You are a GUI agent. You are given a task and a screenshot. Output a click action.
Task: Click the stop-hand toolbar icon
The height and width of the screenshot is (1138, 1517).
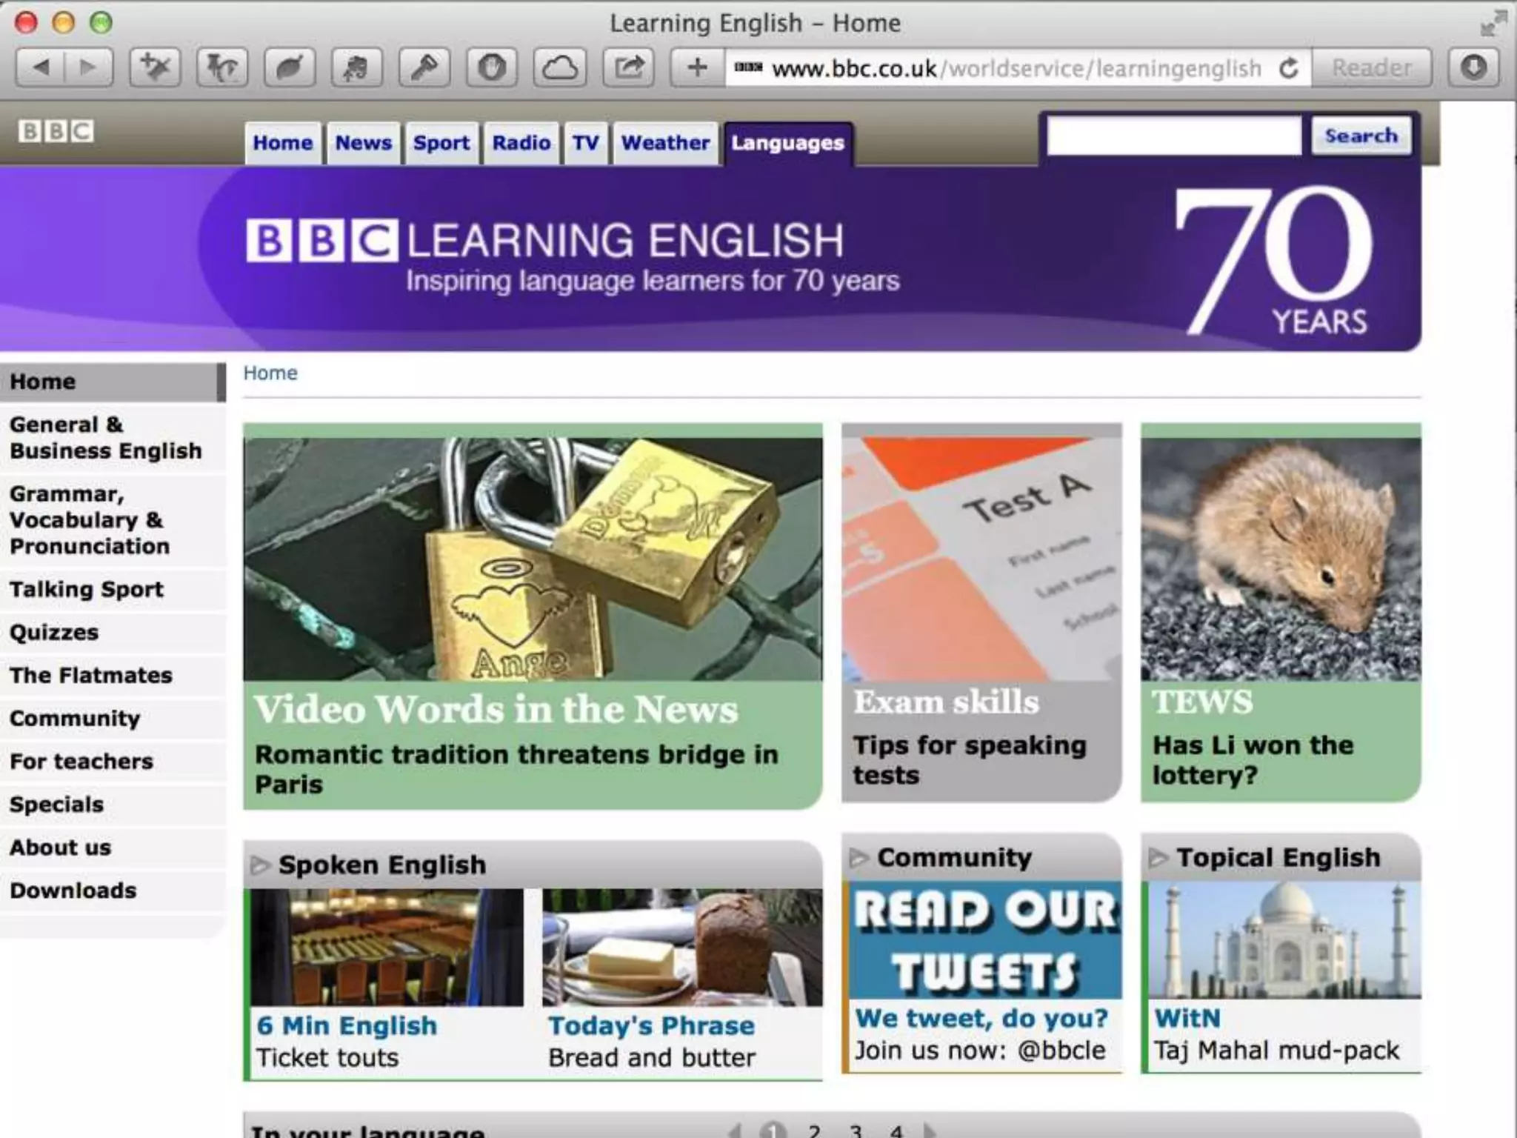[492, 68]
